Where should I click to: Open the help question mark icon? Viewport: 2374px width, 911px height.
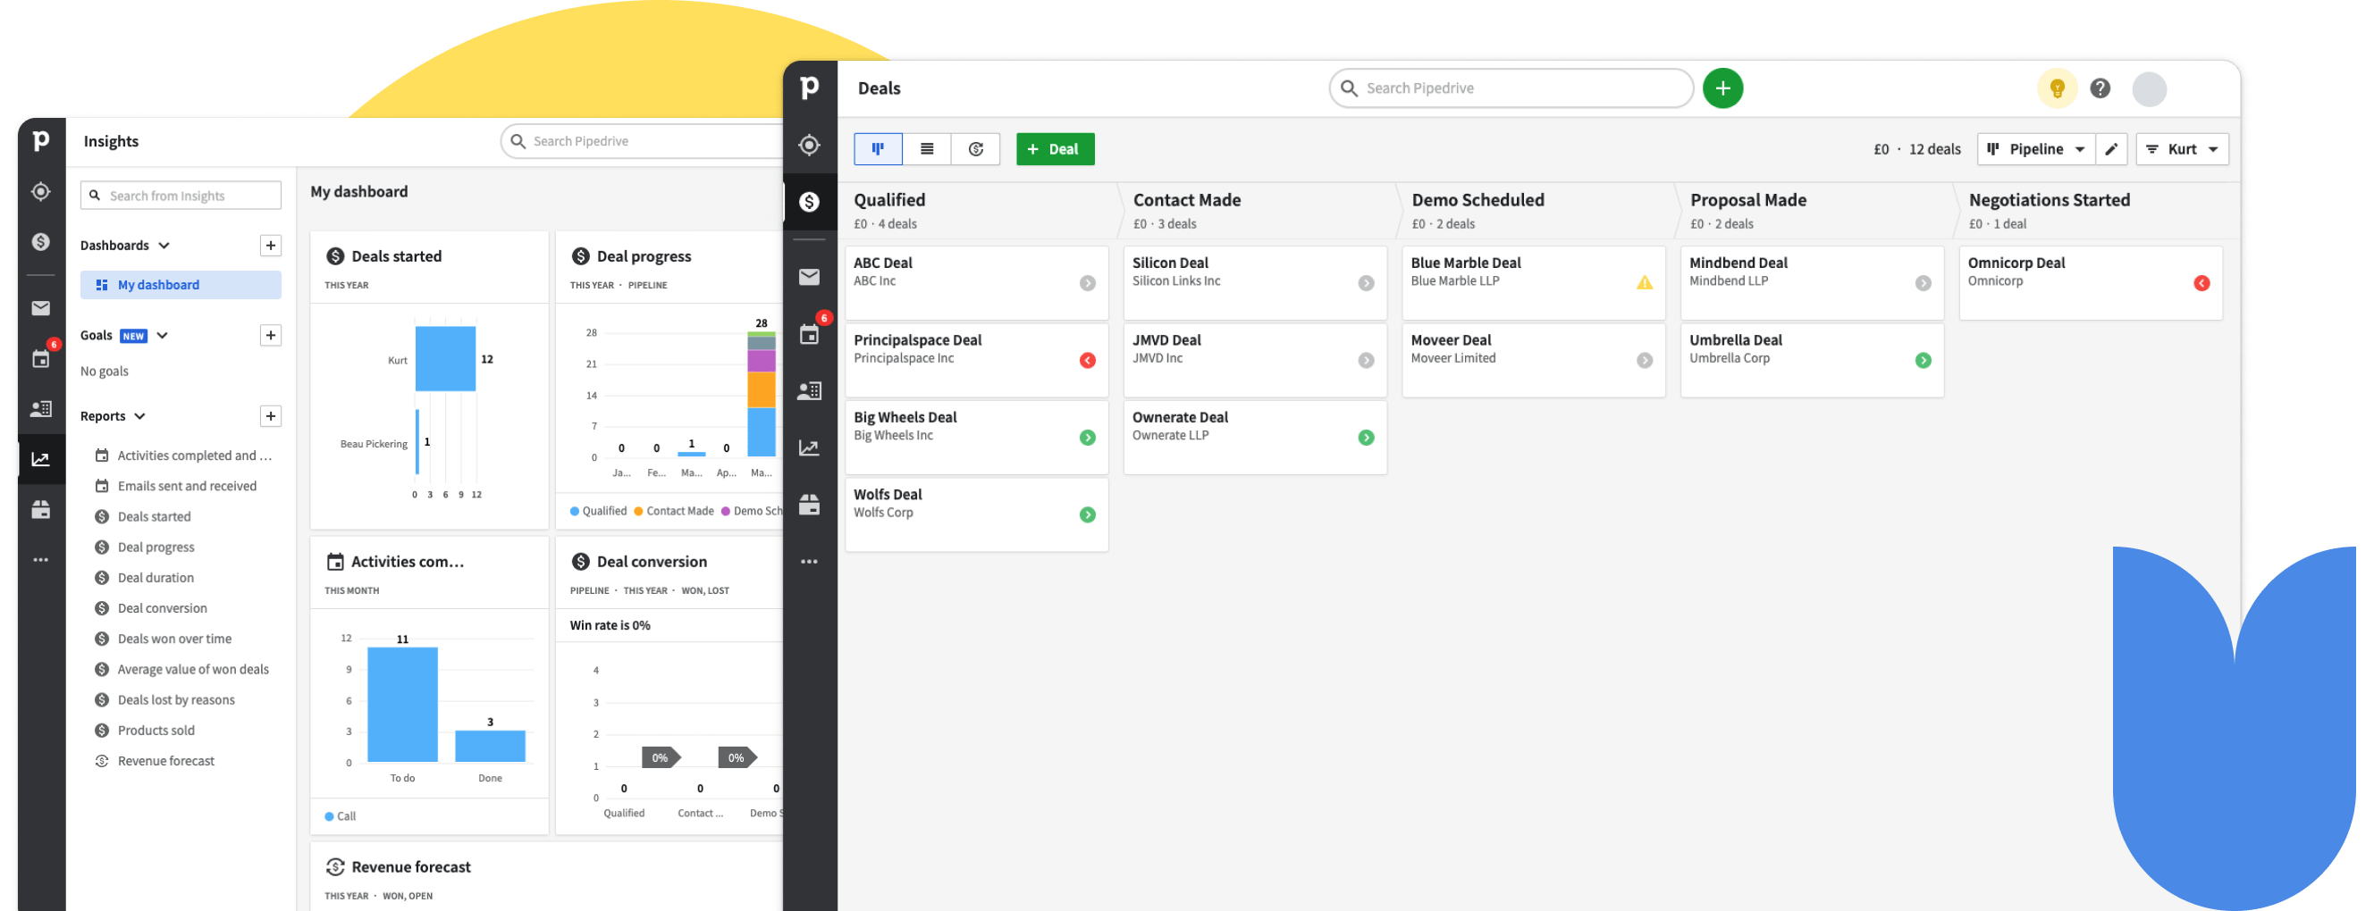tap(2100, 88)
